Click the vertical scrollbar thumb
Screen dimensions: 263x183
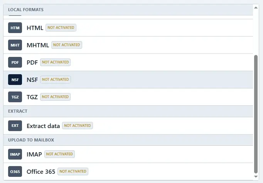(256, 114)
